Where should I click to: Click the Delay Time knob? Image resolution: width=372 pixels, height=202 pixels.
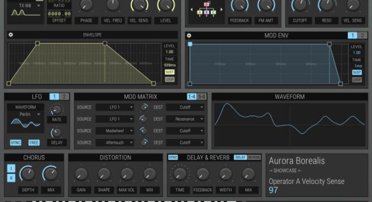point(180,175)
